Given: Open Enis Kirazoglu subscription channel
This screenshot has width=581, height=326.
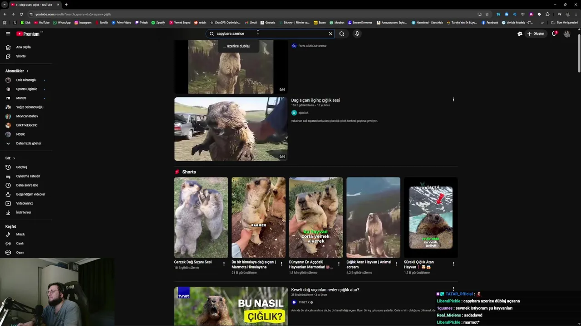Looking at the screenshot, I should (26, 80).
